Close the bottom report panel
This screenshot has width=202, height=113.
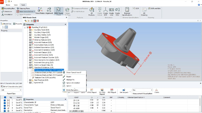pos(200,83)
